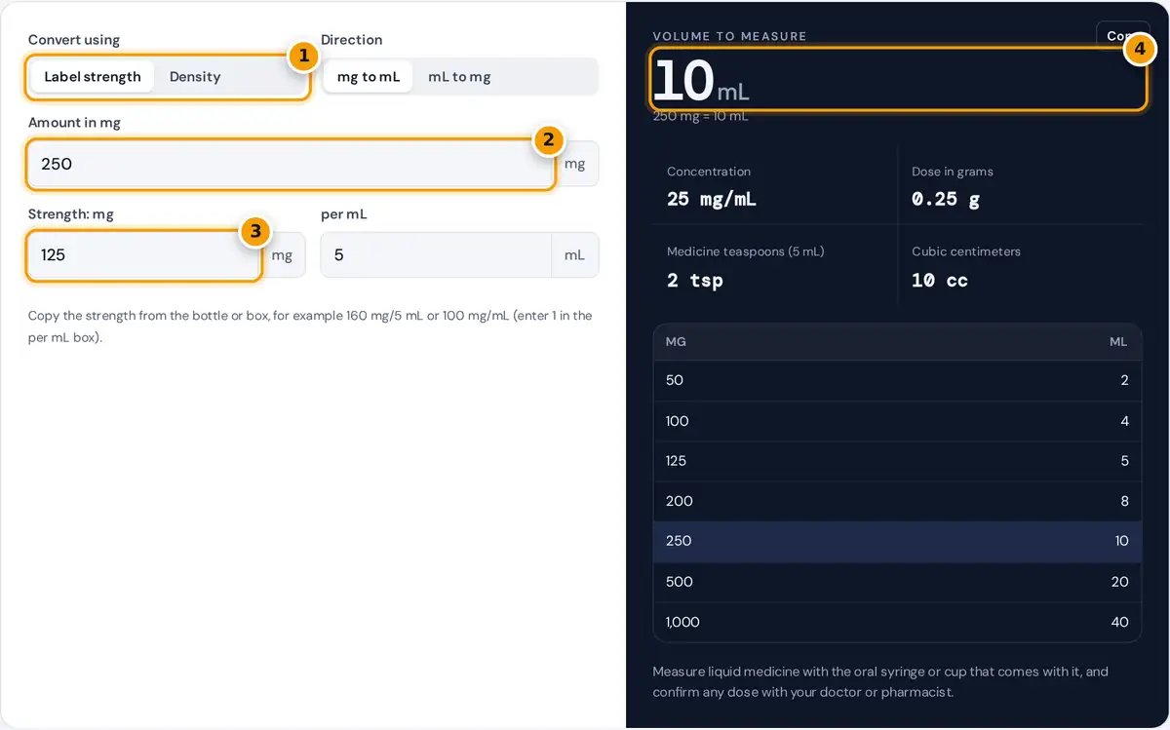Screen dimensions: 1170x730
Task: Choose mg to mL direction
Action: 369,77
